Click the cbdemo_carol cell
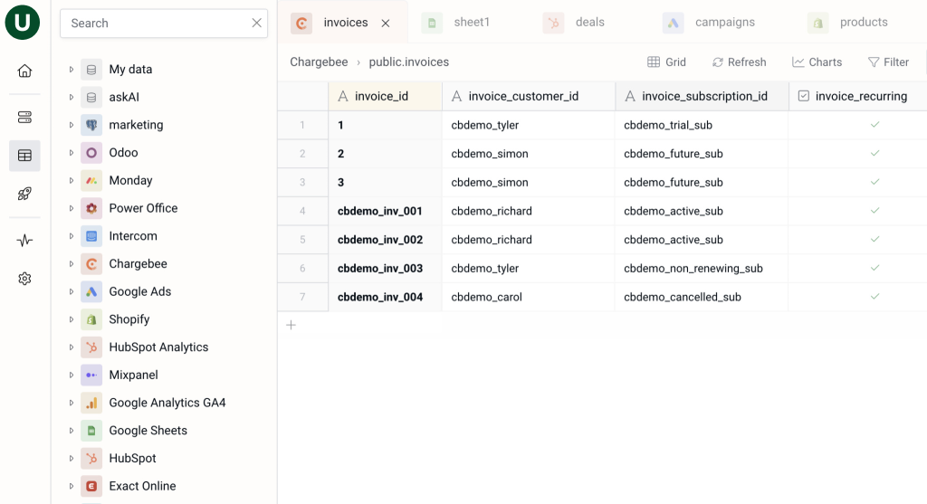Image resolution: width=927 pixels, height=504 pixels. point(529,297)
